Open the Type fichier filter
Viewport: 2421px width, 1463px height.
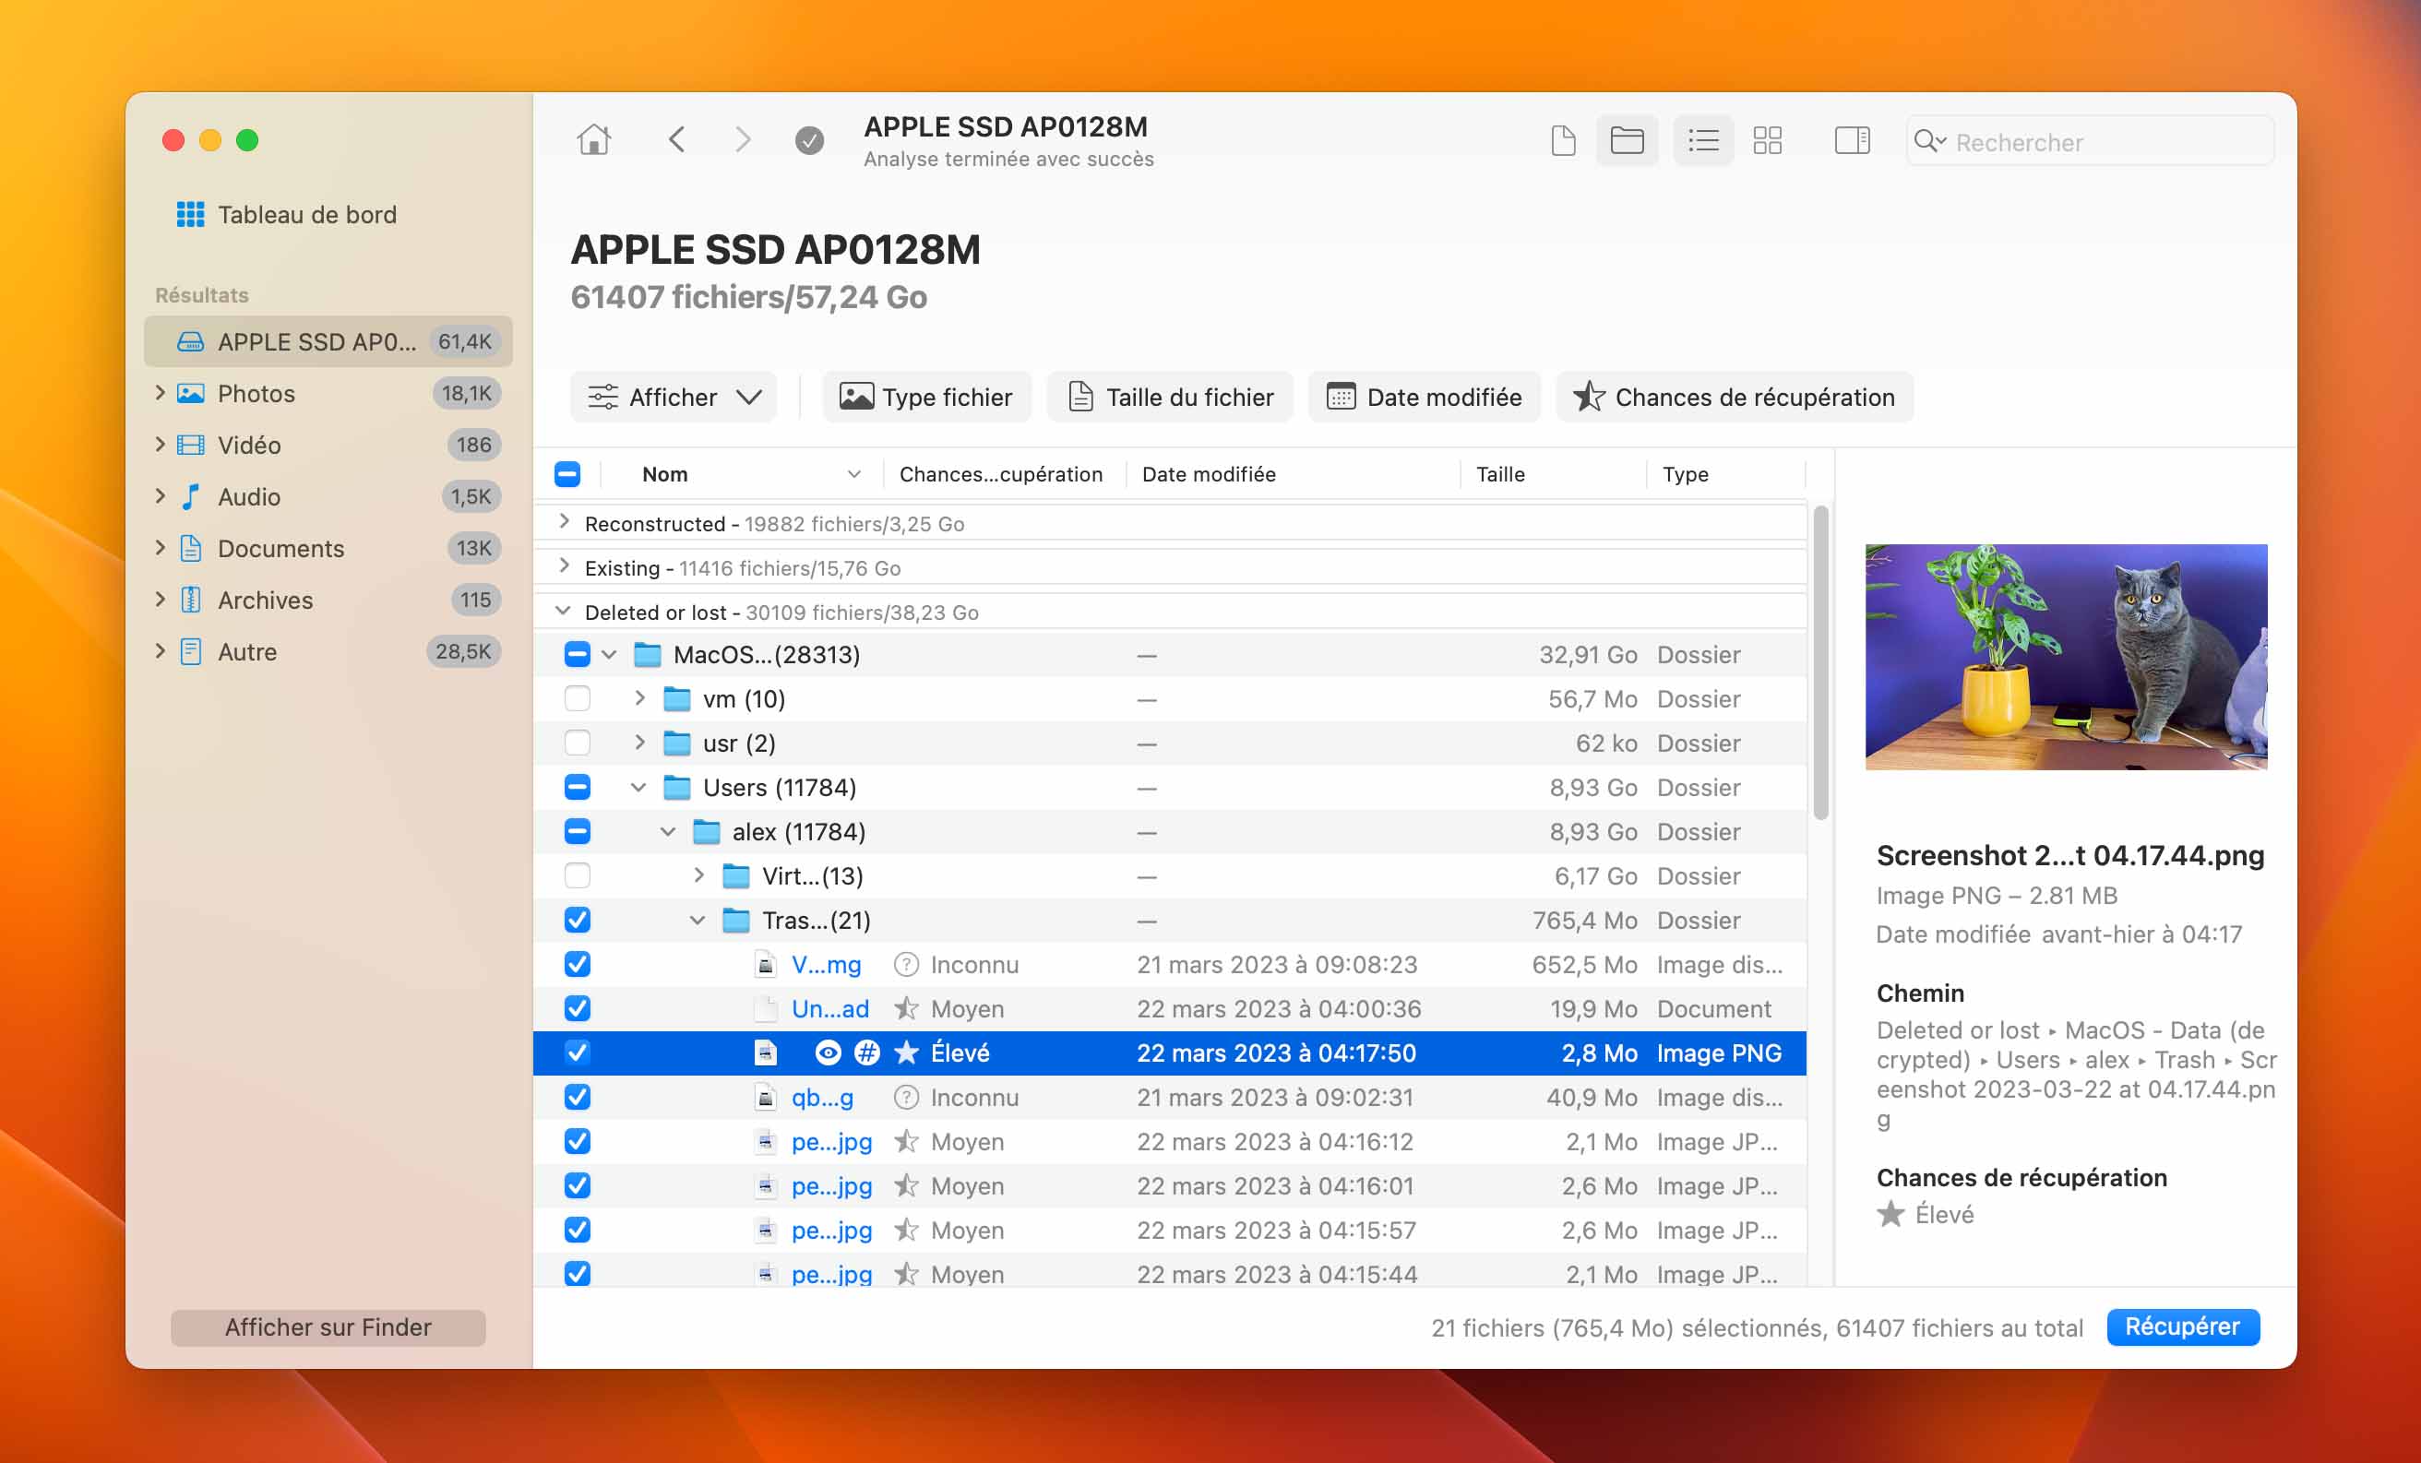point(926,397)
